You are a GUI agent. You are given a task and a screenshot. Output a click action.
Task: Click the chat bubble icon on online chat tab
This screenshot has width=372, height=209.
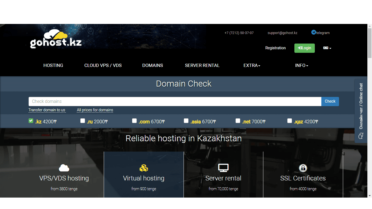point(361,136)
